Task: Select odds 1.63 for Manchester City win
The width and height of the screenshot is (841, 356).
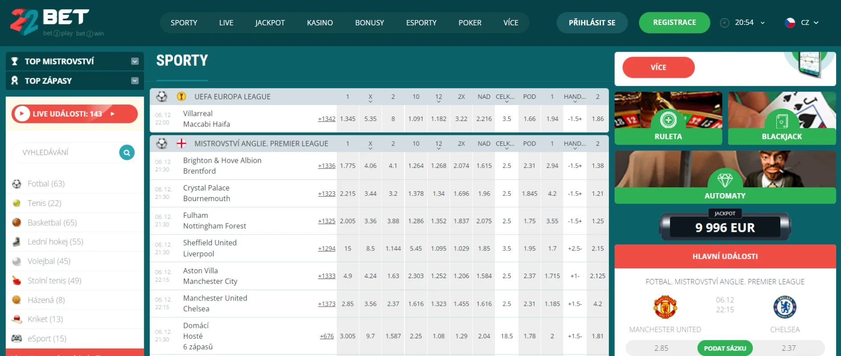Action: [393, 276]
